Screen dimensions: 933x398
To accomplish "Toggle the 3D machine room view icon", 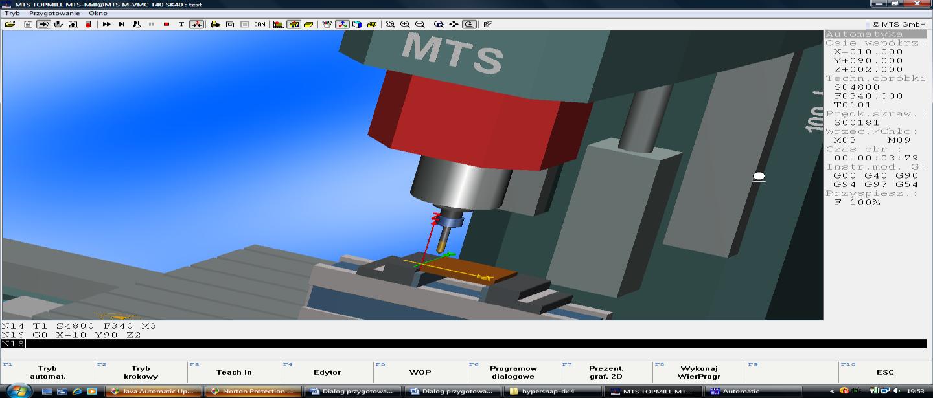I will tap(294, 24).
